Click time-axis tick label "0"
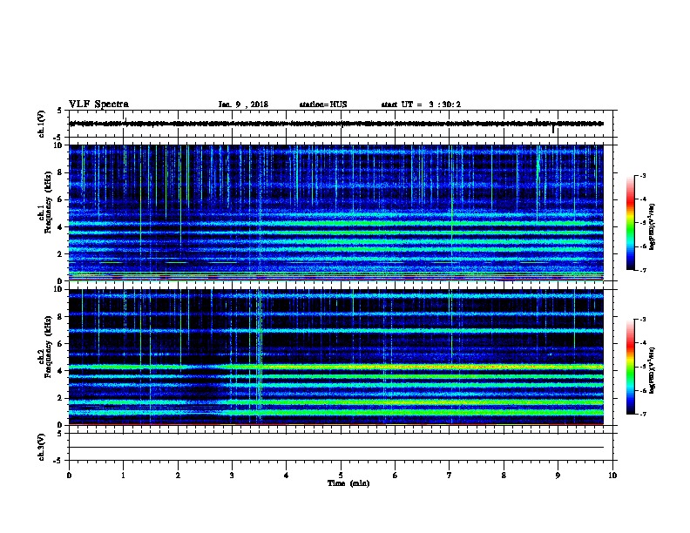Image resolution: width=690 pixels, height=533 pixels. coord(69,476)
